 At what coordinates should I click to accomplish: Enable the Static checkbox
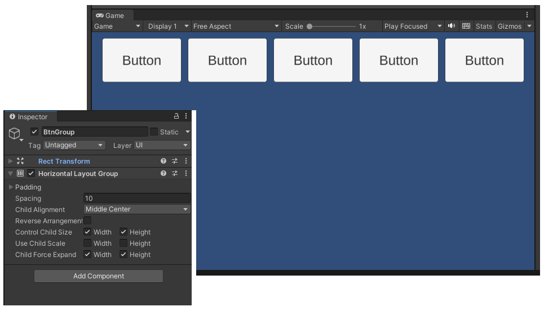tap(154, 132)
